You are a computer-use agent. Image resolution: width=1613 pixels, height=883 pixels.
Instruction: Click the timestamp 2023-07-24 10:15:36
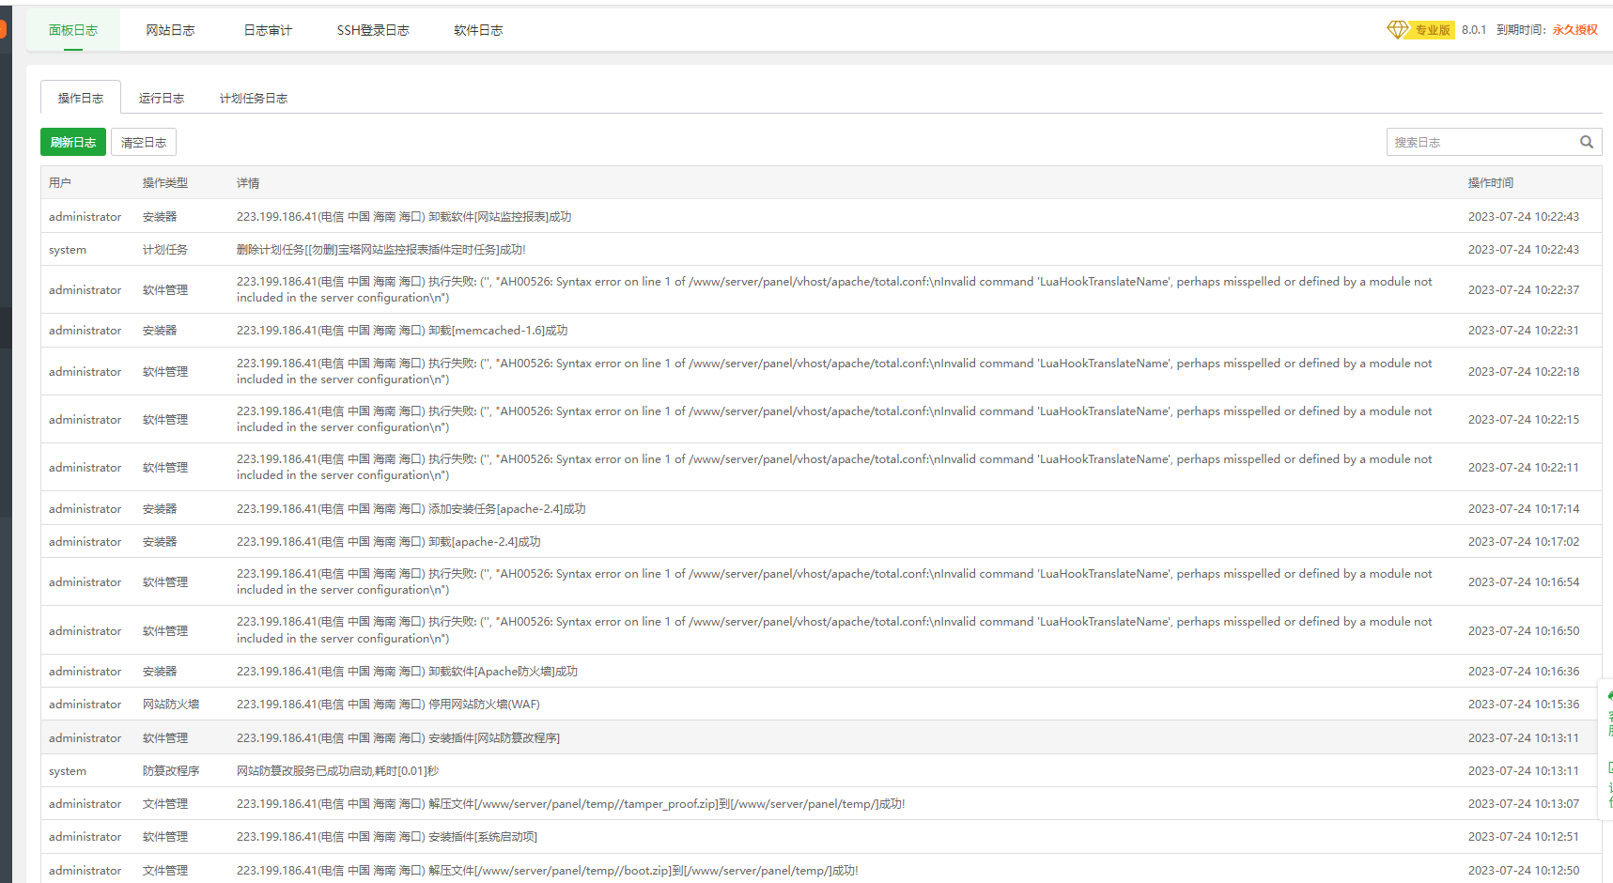point(1524,704)
